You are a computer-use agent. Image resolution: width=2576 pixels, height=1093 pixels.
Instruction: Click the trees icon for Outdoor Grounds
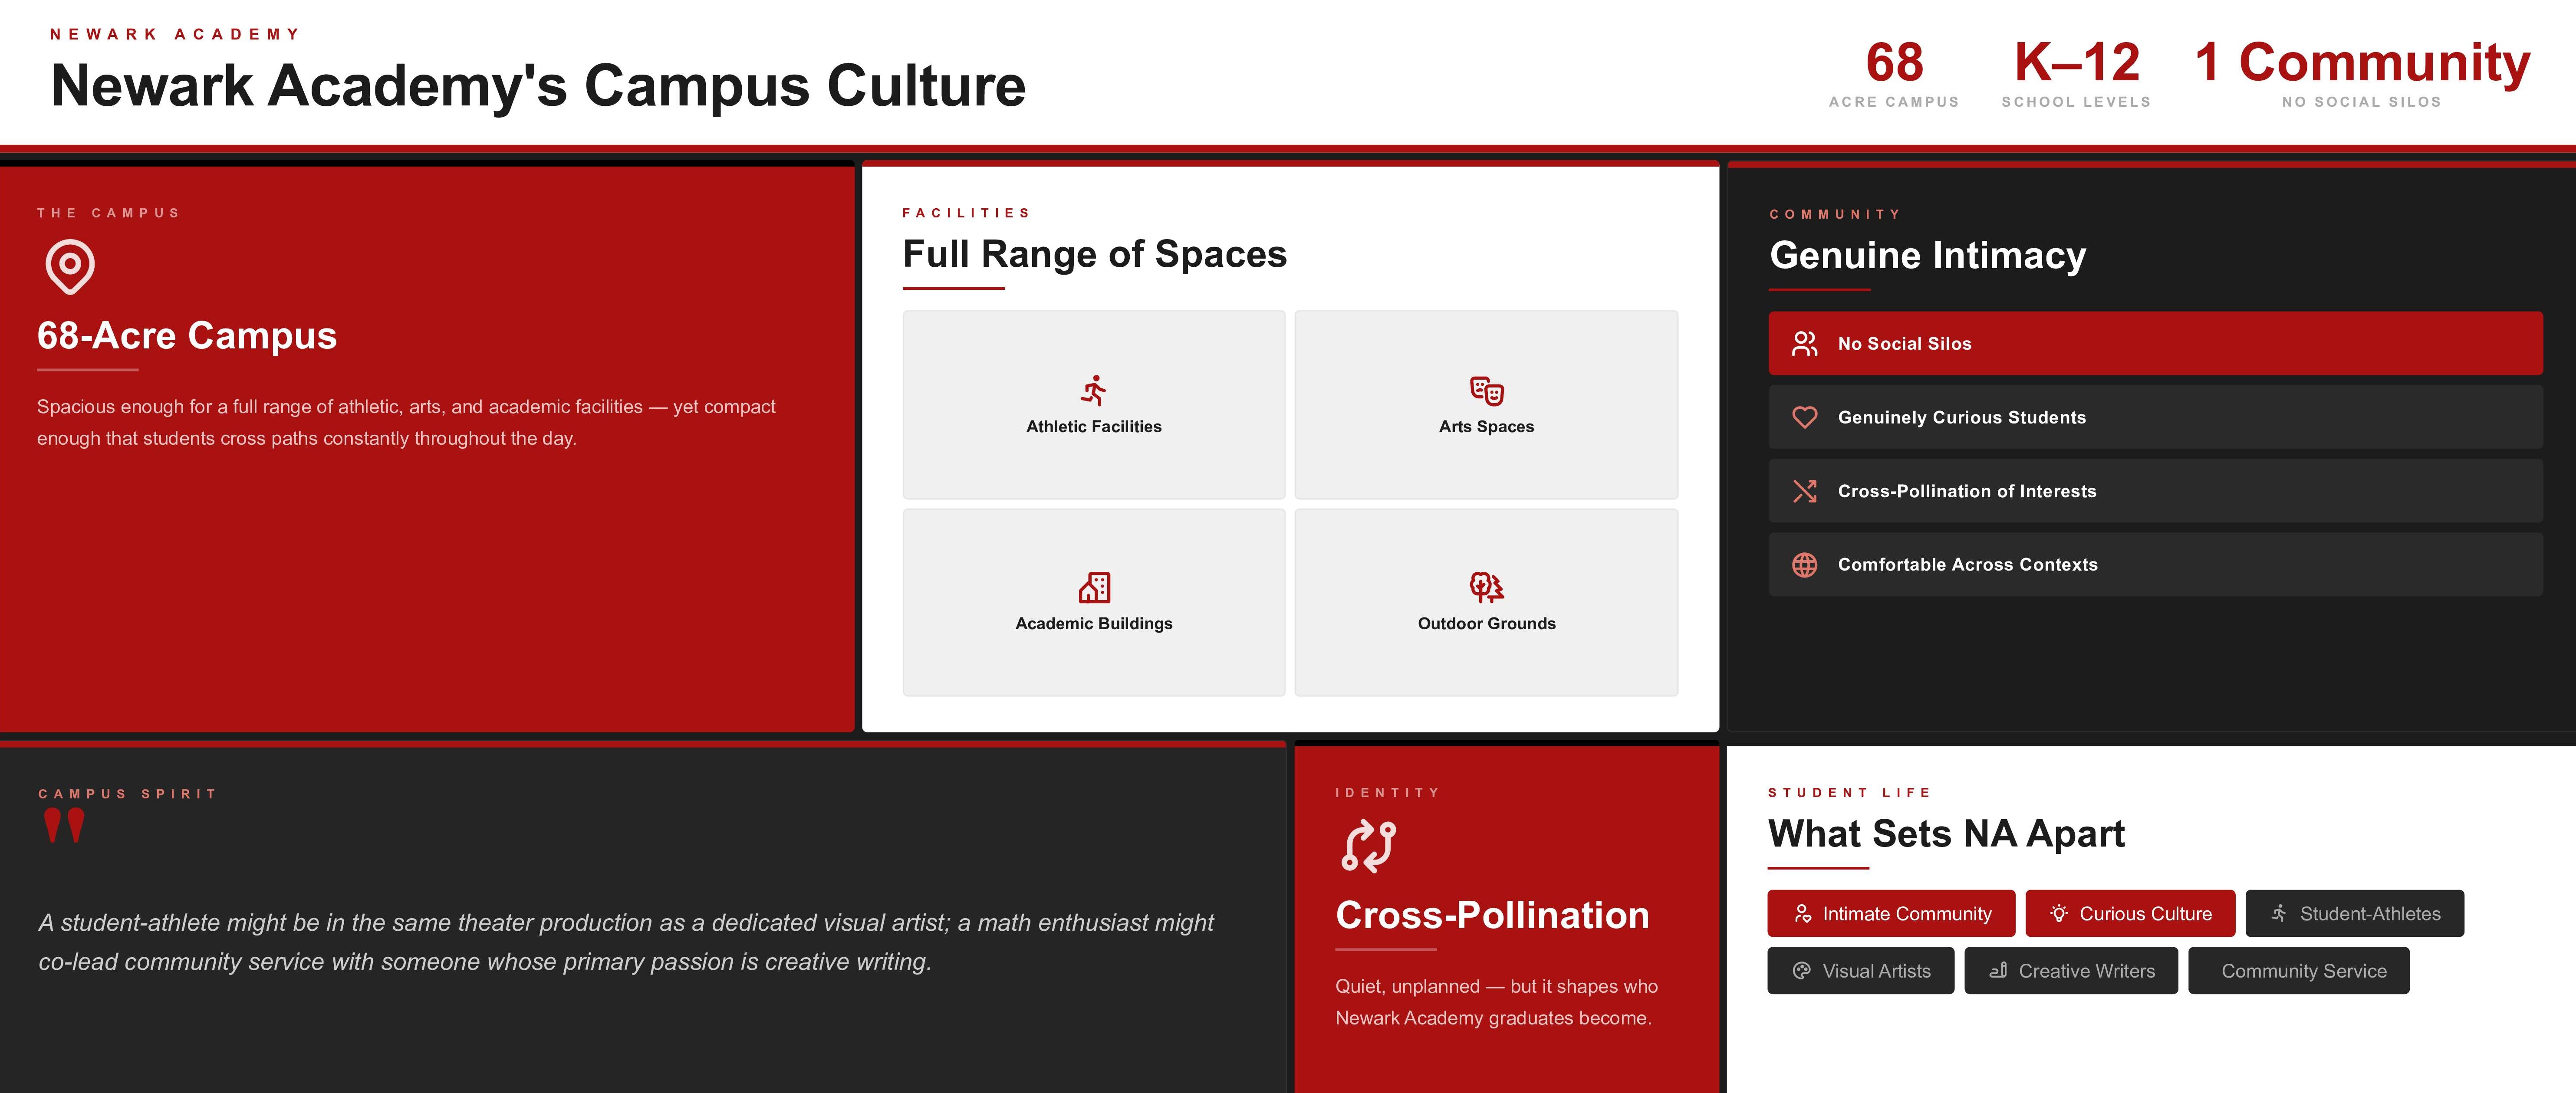tap(1487, 587)
